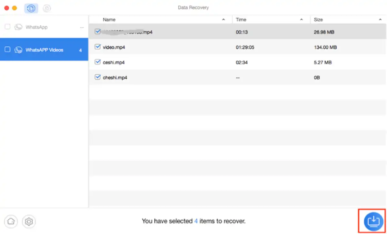
Task: Uncheck the cheshi.mp4 checkbox
Action: 97,77
